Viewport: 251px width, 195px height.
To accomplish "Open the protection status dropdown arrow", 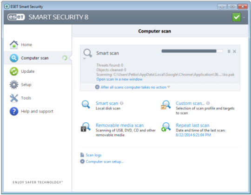I will click(x=244, y=17).
